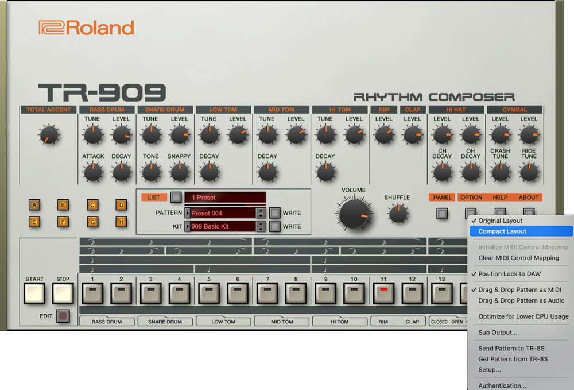Select pattern bank F button

click(x=63, y=222)
